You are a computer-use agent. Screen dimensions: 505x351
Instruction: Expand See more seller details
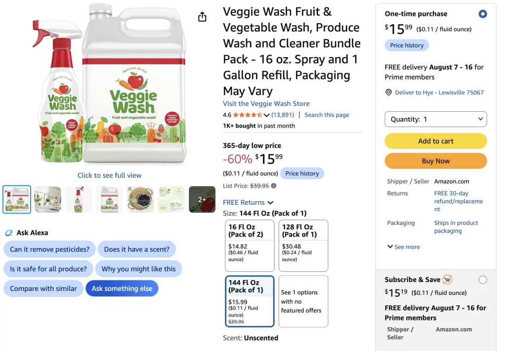[403, 247]
